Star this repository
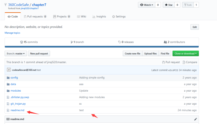Viewport: 217px width, 124px height. [x=169, y=5]
